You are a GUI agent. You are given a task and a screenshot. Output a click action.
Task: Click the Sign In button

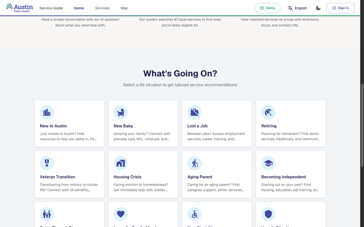pos(340,8)
